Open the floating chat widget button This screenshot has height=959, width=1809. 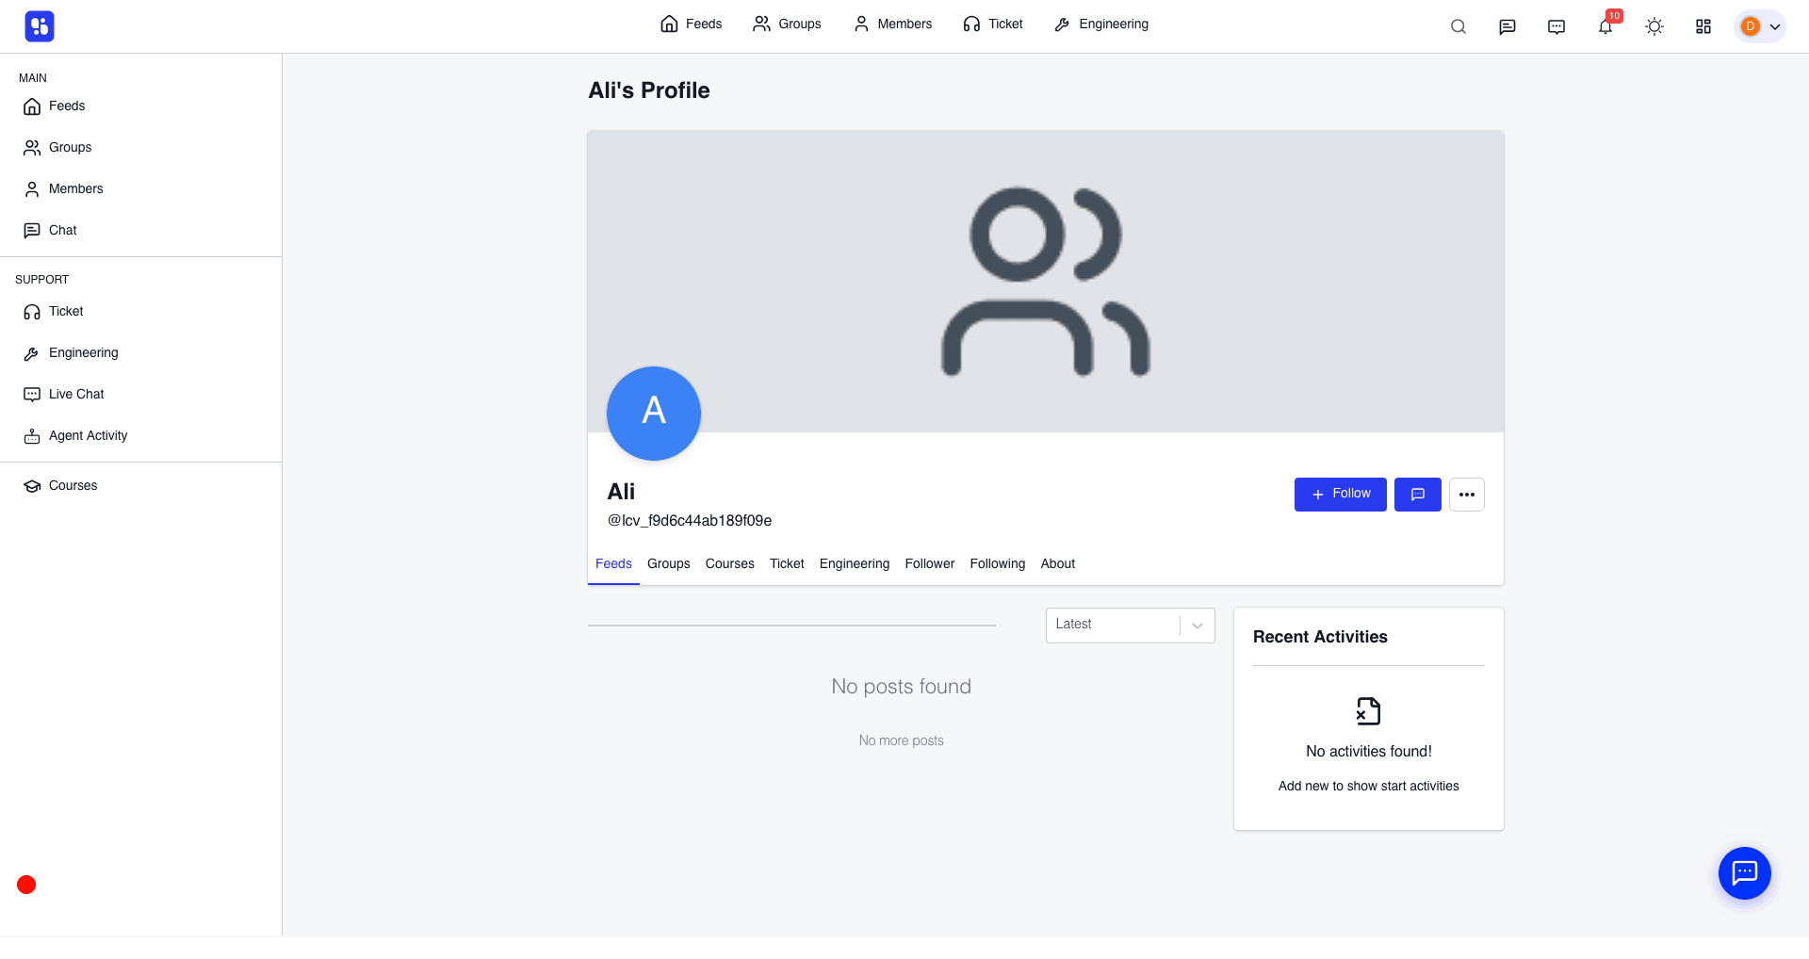pos(1744,872)
